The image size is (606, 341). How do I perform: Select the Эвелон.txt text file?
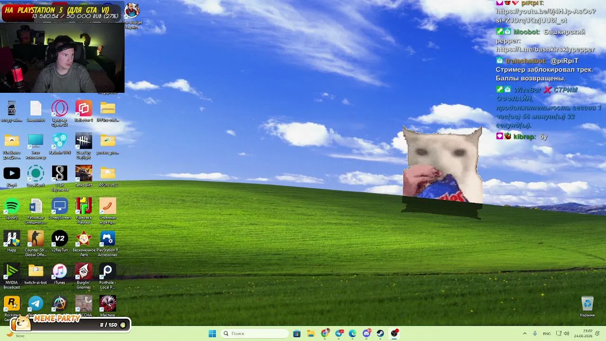pos(36,111)
